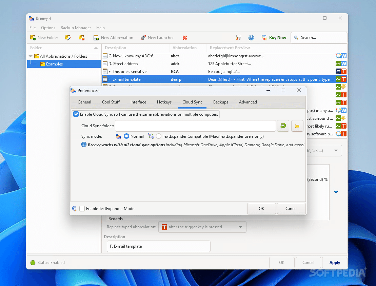
Task: Open the Options menu
Action: click(x=48, y=28)
